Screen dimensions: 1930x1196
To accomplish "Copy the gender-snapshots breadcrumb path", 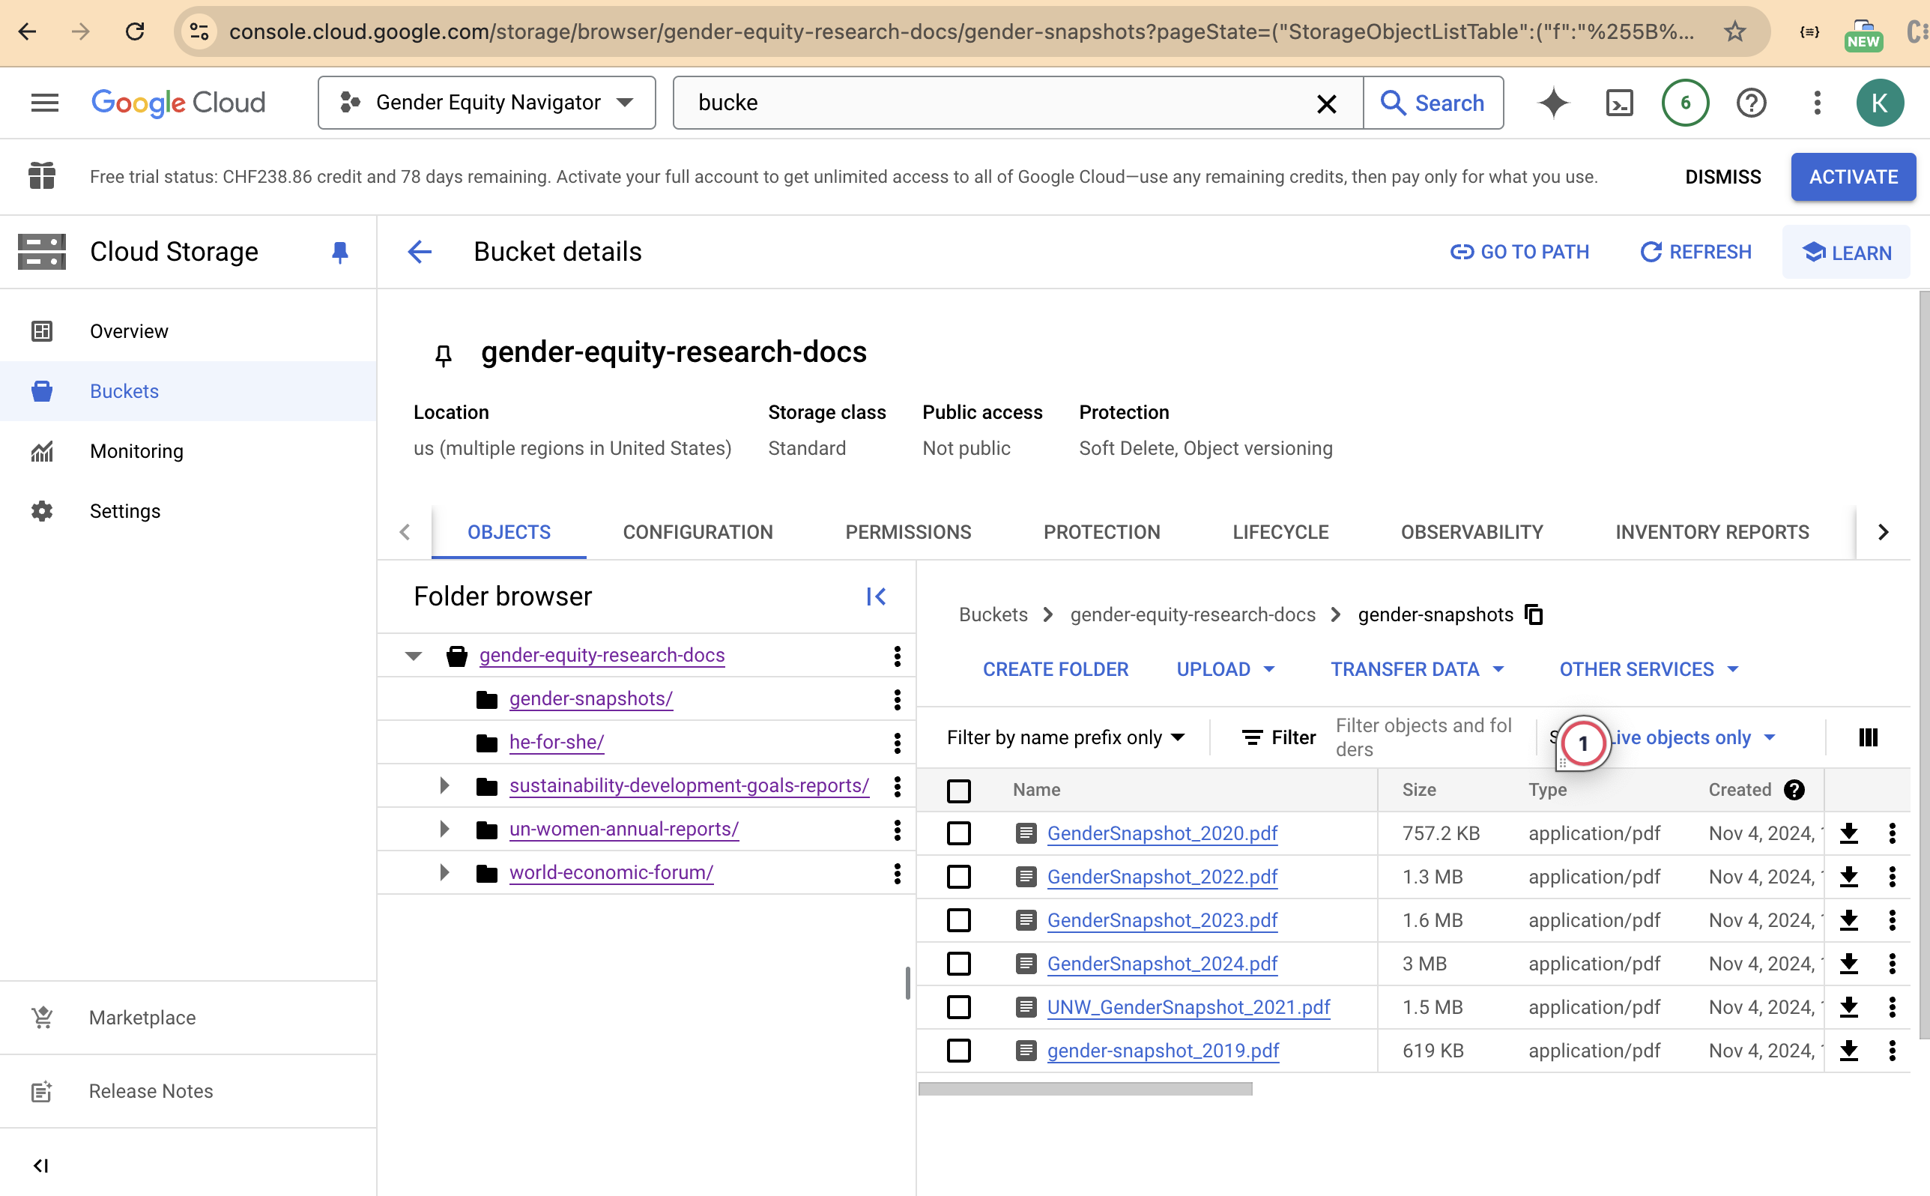I will (x=1533, y=614).
